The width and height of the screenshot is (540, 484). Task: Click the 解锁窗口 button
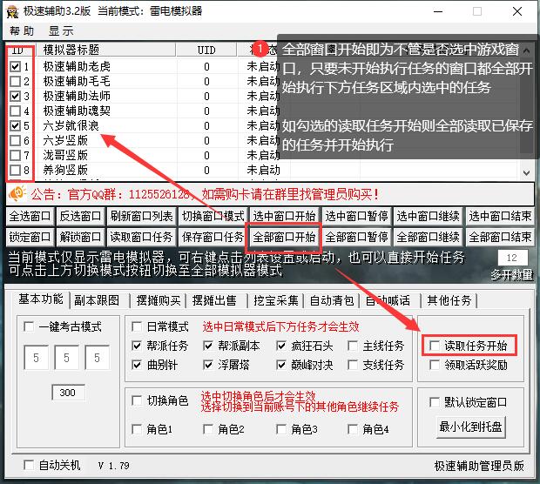(80, 237)
